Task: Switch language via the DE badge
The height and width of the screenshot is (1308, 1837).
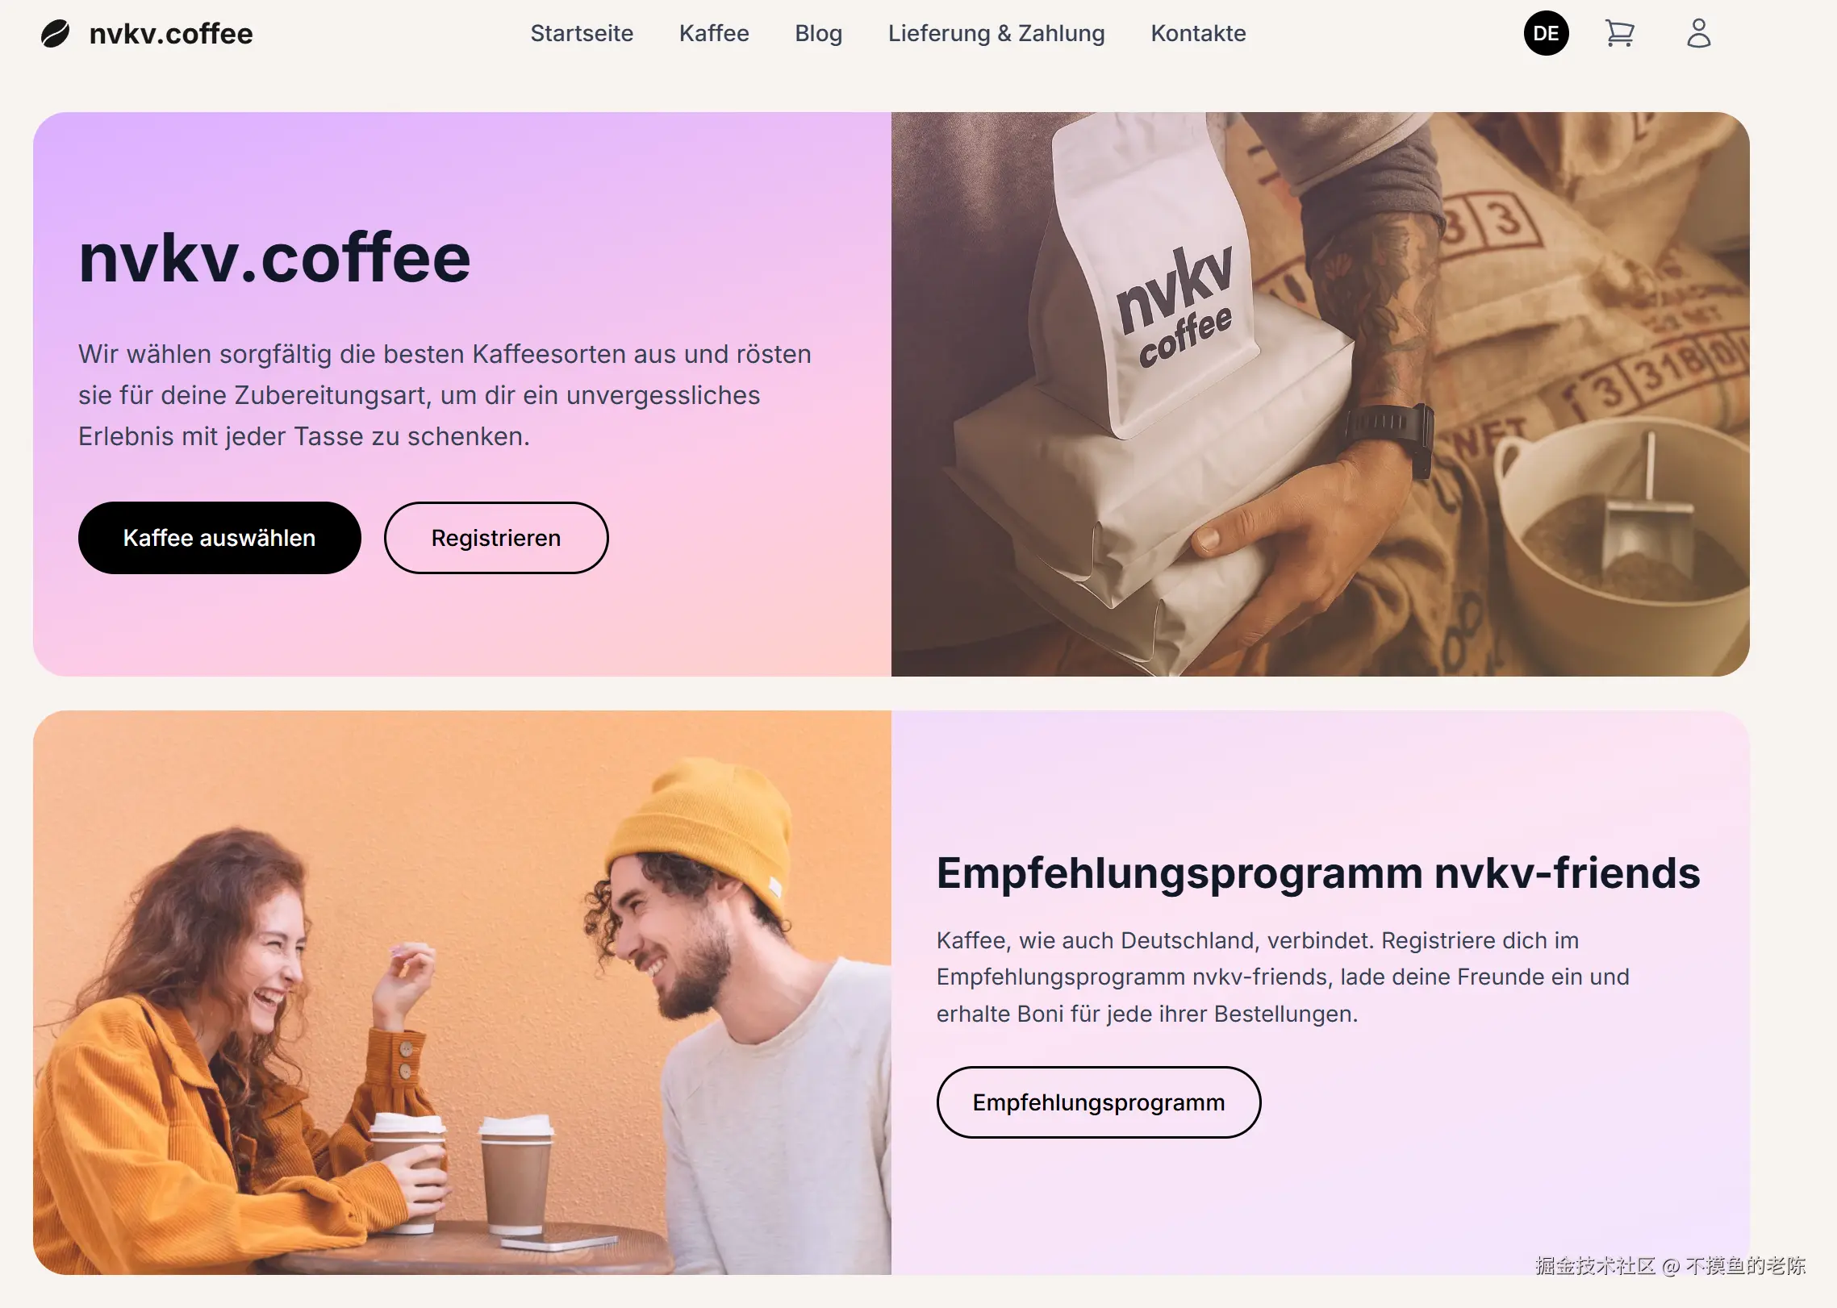Action: (x=1546, y=34)
